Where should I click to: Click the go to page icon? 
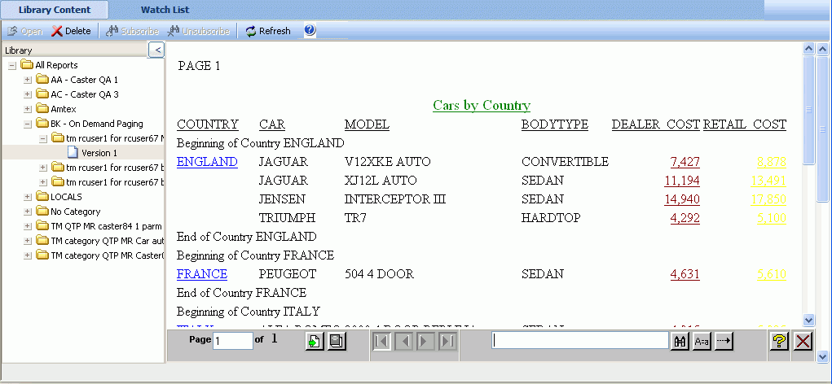tap(315, 342)
